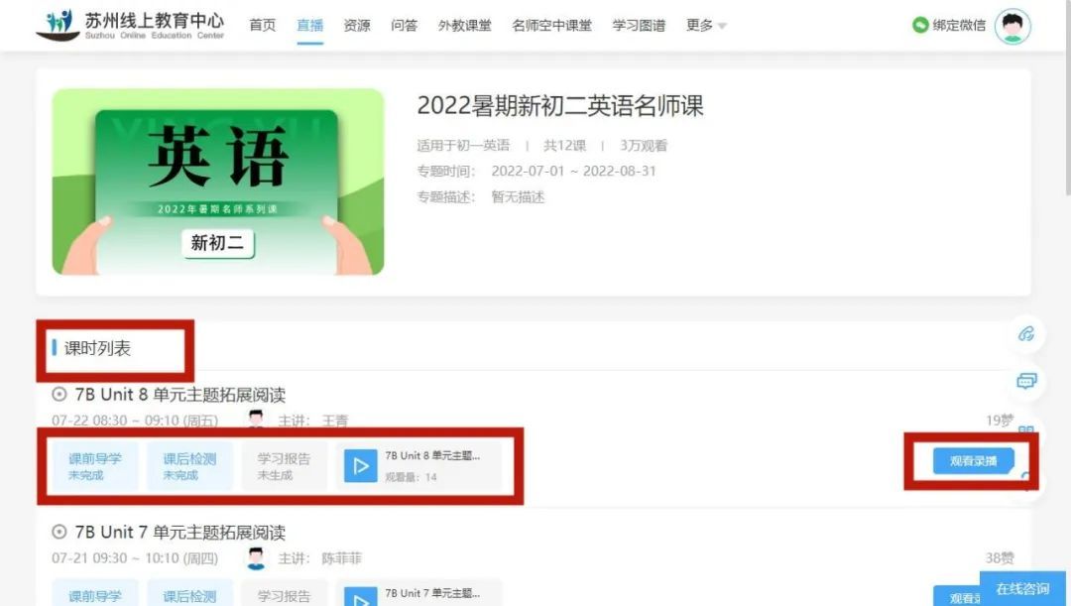
Task: Click the WeChat bind icon
Action: [x=920, y=26]
